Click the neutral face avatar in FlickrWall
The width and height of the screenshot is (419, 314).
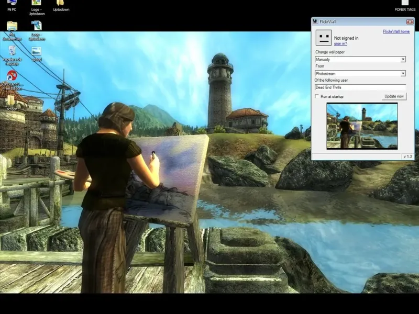point(324,38)
